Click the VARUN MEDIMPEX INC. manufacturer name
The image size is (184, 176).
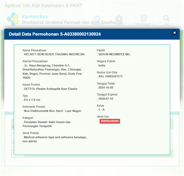click(115, 54)
